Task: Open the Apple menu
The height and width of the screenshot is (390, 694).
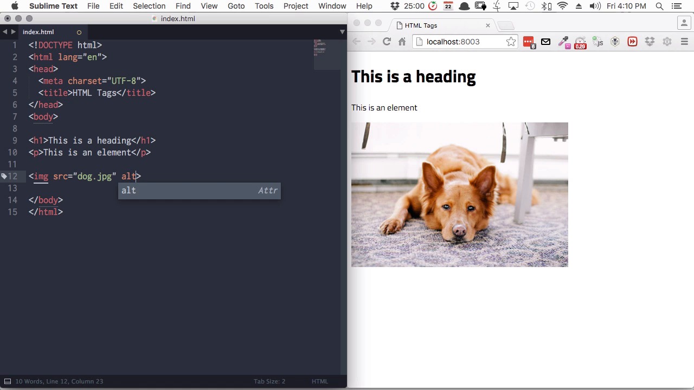Action: point(15,6)
